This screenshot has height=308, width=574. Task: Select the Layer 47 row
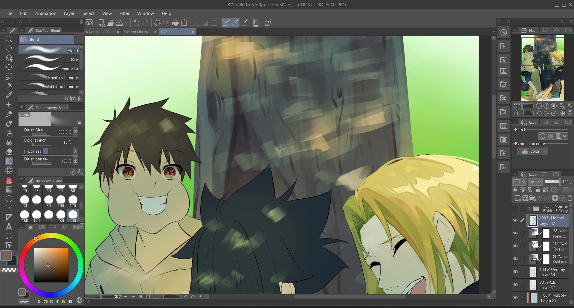click(x=548, y=221)
